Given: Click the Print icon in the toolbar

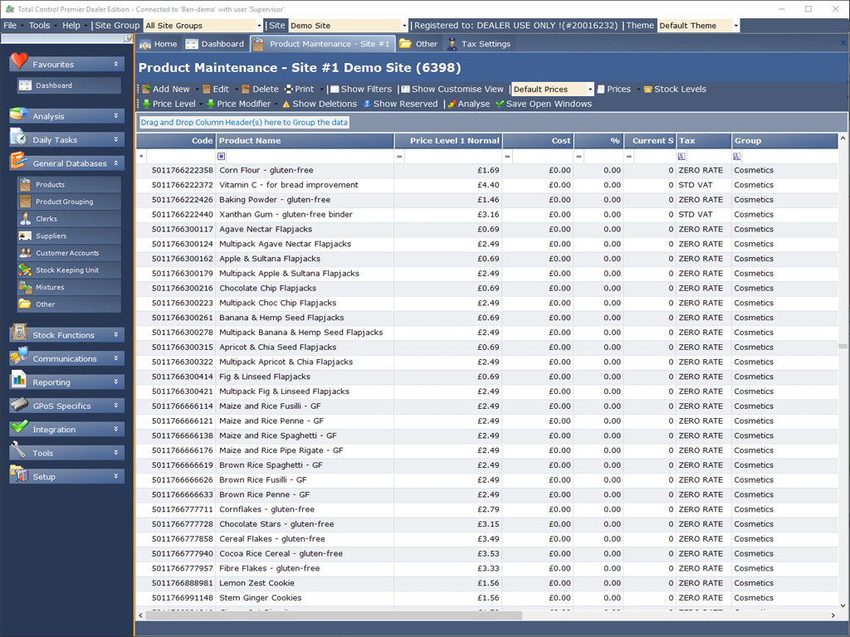Looking at the screenshot, I should pos(289,90).
